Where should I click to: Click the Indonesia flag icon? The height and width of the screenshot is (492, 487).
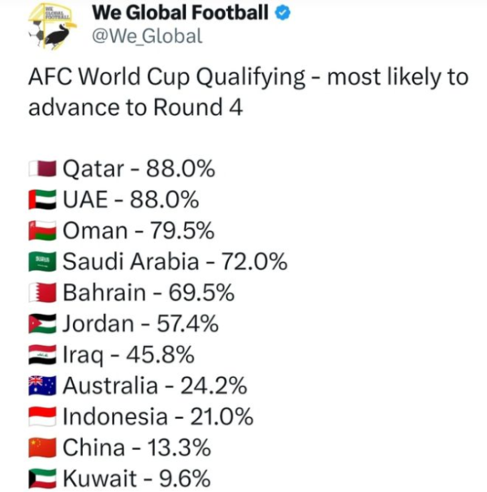coord(43,417)
